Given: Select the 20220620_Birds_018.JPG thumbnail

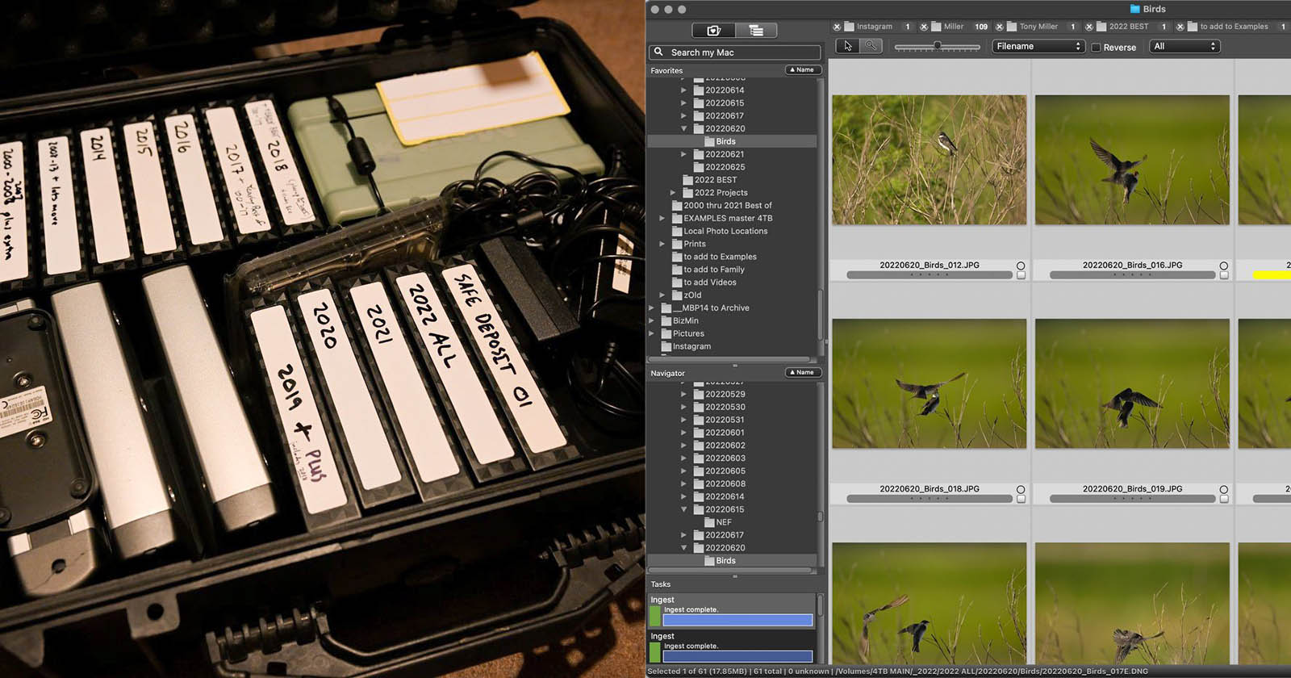Looking at the screenshot, I should click(x=929, y=383).
